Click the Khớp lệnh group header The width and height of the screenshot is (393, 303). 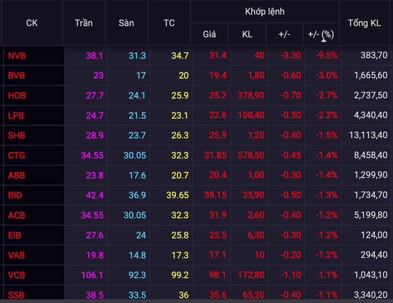(265, 12)
